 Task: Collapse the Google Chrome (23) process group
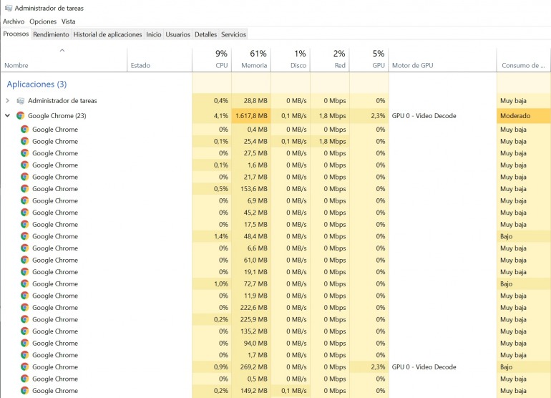pyautogui.click(x=7, y=116)
